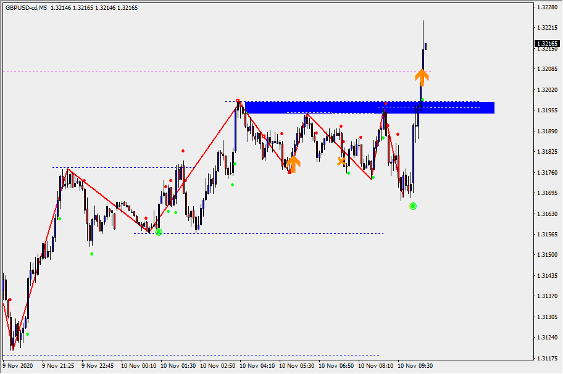
Task: Click the current price label 1.32165
Action: (547, 44)
